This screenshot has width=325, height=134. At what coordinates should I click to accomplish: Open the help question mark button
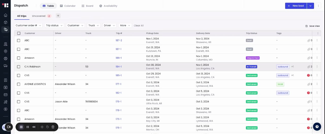(317, 127)
